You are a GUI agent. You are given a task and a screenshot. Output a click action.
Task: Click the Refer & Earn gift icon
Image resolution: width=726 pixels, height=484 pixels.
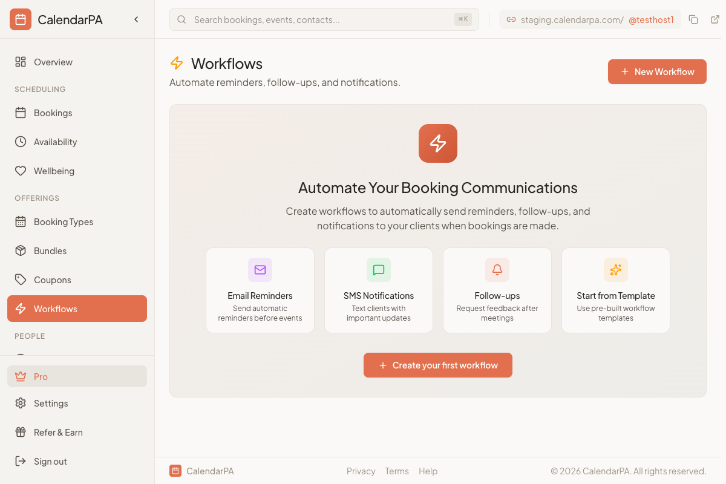click(x=20, y=432)
